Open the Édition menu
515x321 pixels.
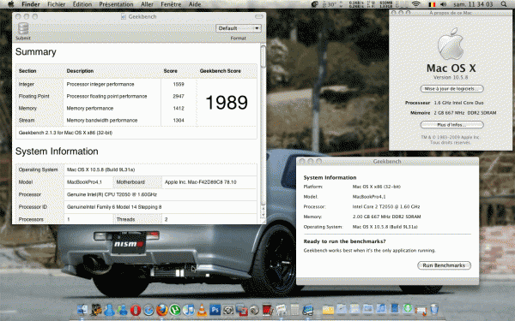[x=82, y=4]
